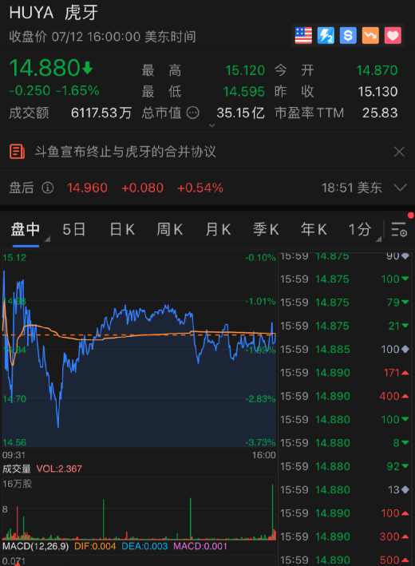Expand quote details small down chevron
The width and height of the screenshot is (415, 566).
click(x=211, y=125)
